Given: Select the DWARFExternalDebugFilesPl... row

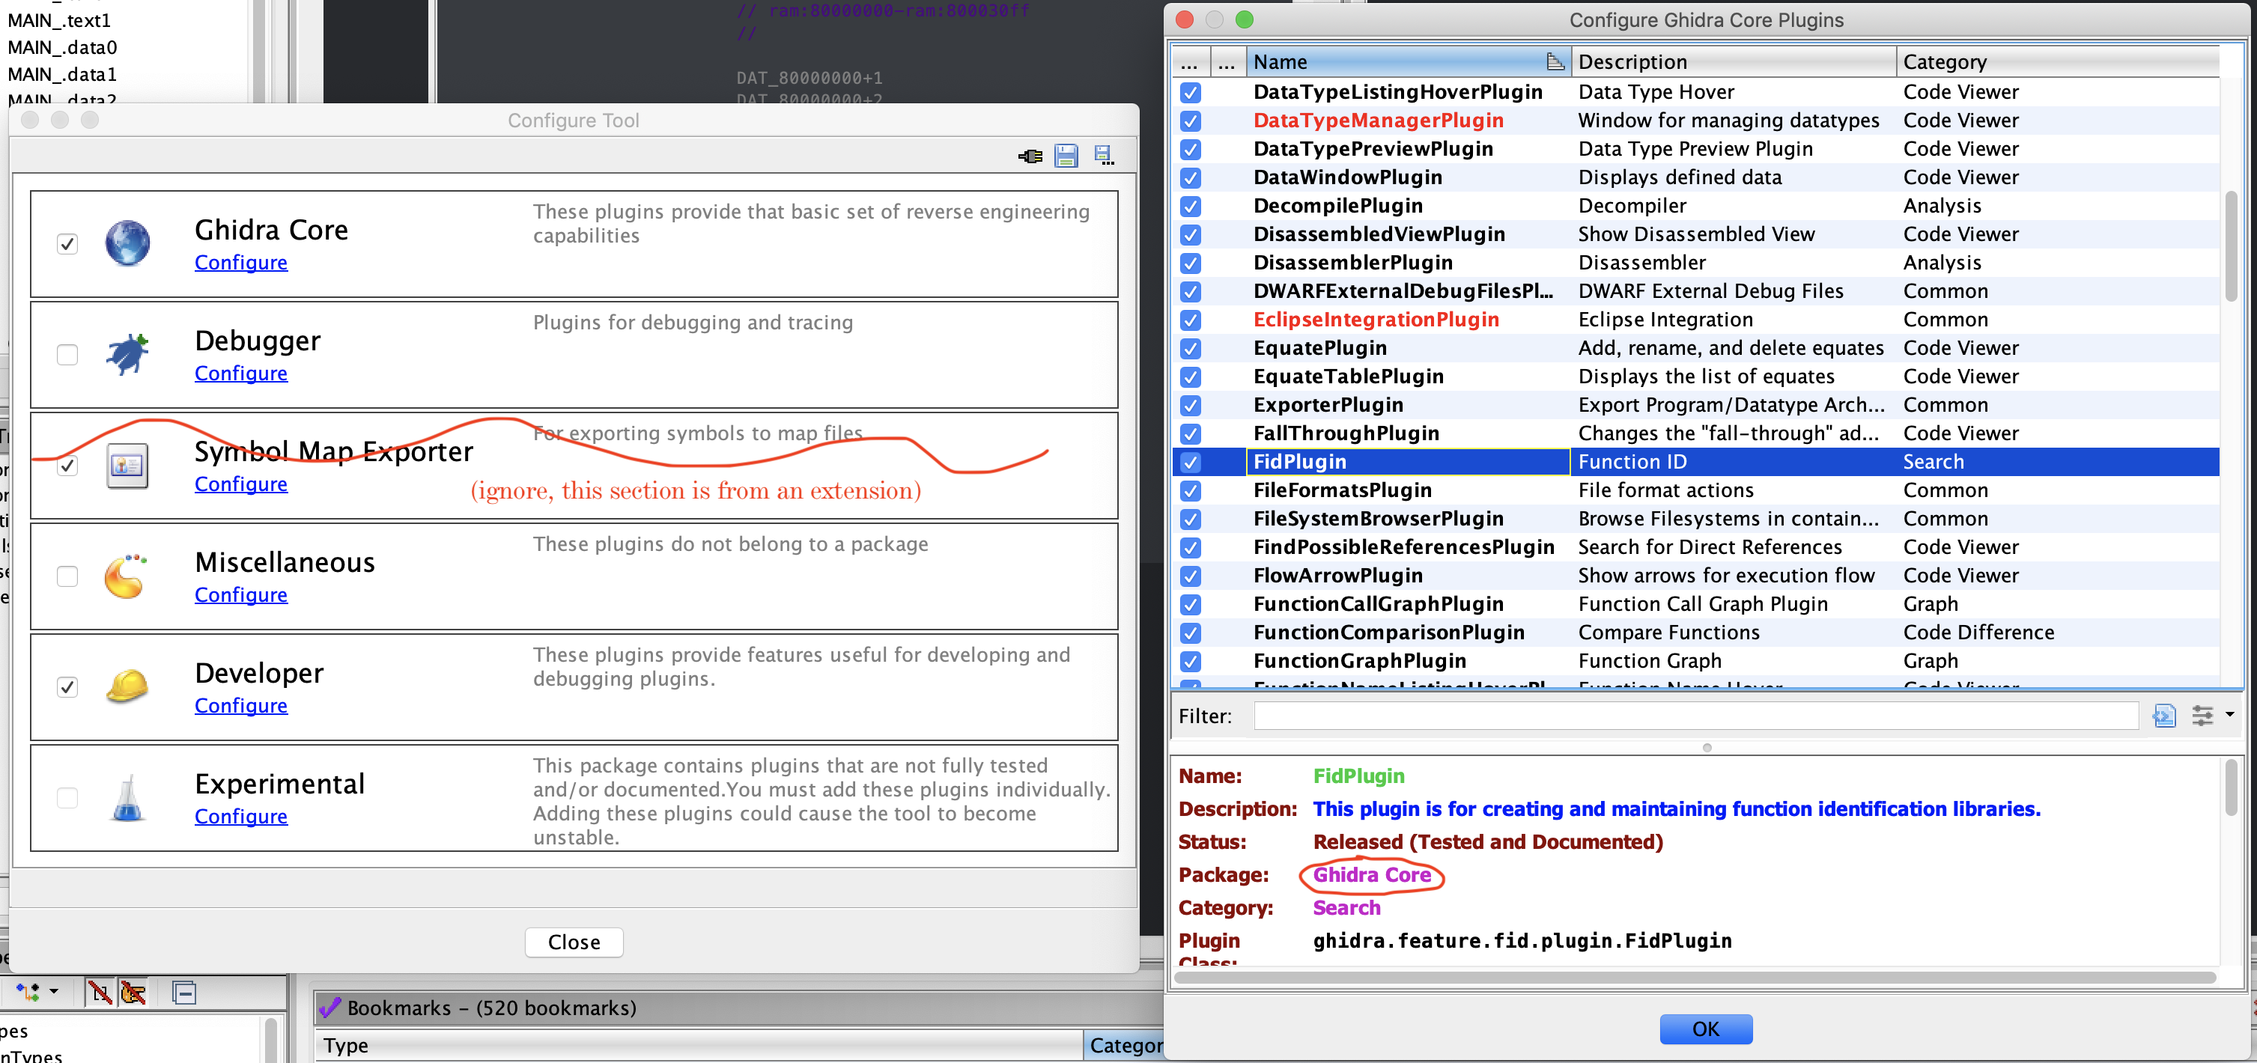Looking at the screenshot, I should tap(1695, 292).
